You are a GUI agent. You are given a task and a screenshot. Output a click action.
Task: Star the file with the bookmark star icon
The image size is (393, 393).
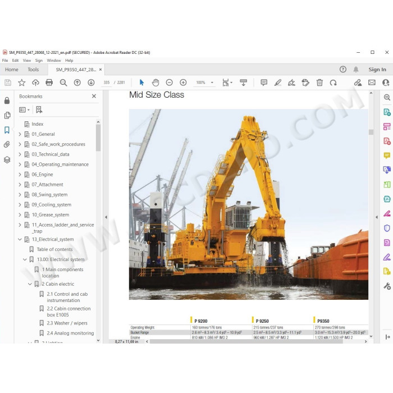22,83
